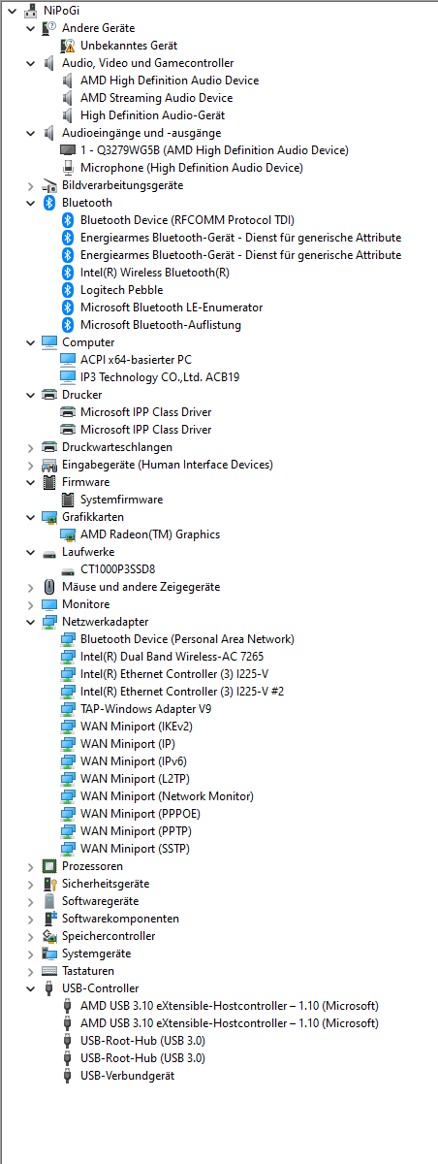The width and height of the screenshot is (438, 1164).
Task: Expand the Monitore category
Action: [x=31, y=604]
